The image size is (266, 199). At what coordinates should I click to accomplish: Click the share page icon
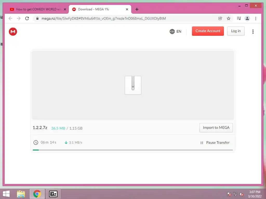pyautogui.click(x=220, y=18)
